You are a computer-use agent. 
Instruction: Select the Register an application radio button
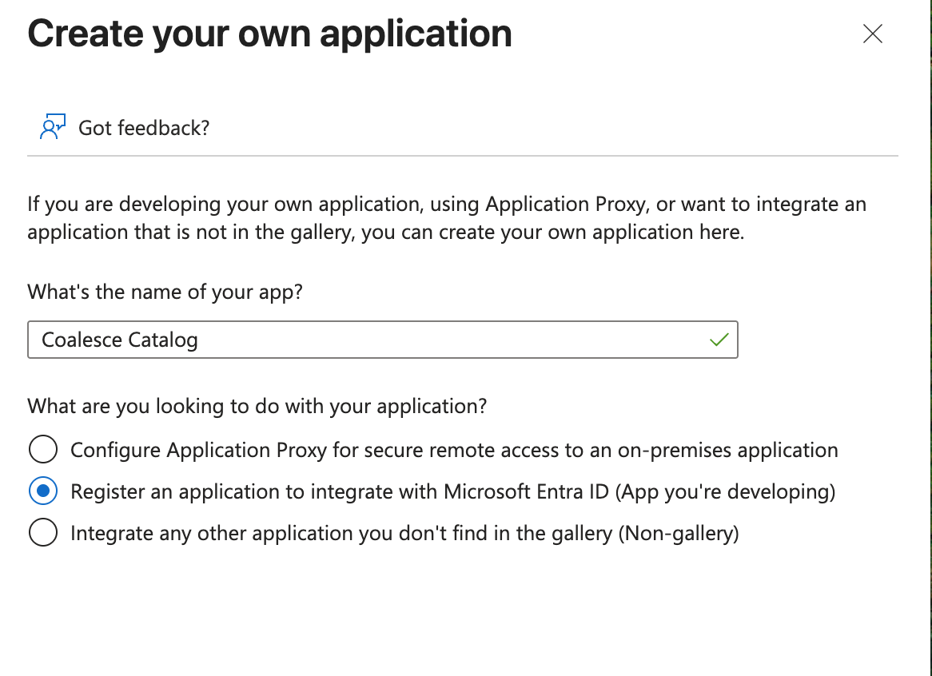(x=42, y=491)
